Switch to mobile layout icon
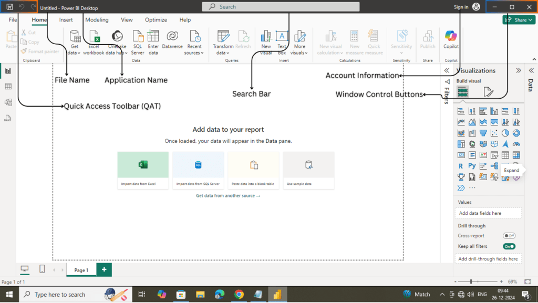Viewport: 538px width, 303px height. (x=42, y=269)
